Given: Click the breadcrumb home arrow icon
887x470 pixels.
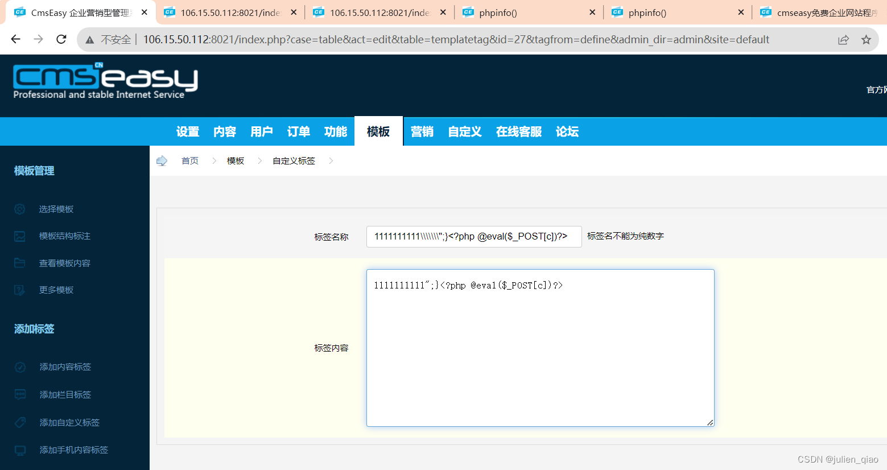Looking at the screenshot, I should pyautogui.click(x=162, y=161).
